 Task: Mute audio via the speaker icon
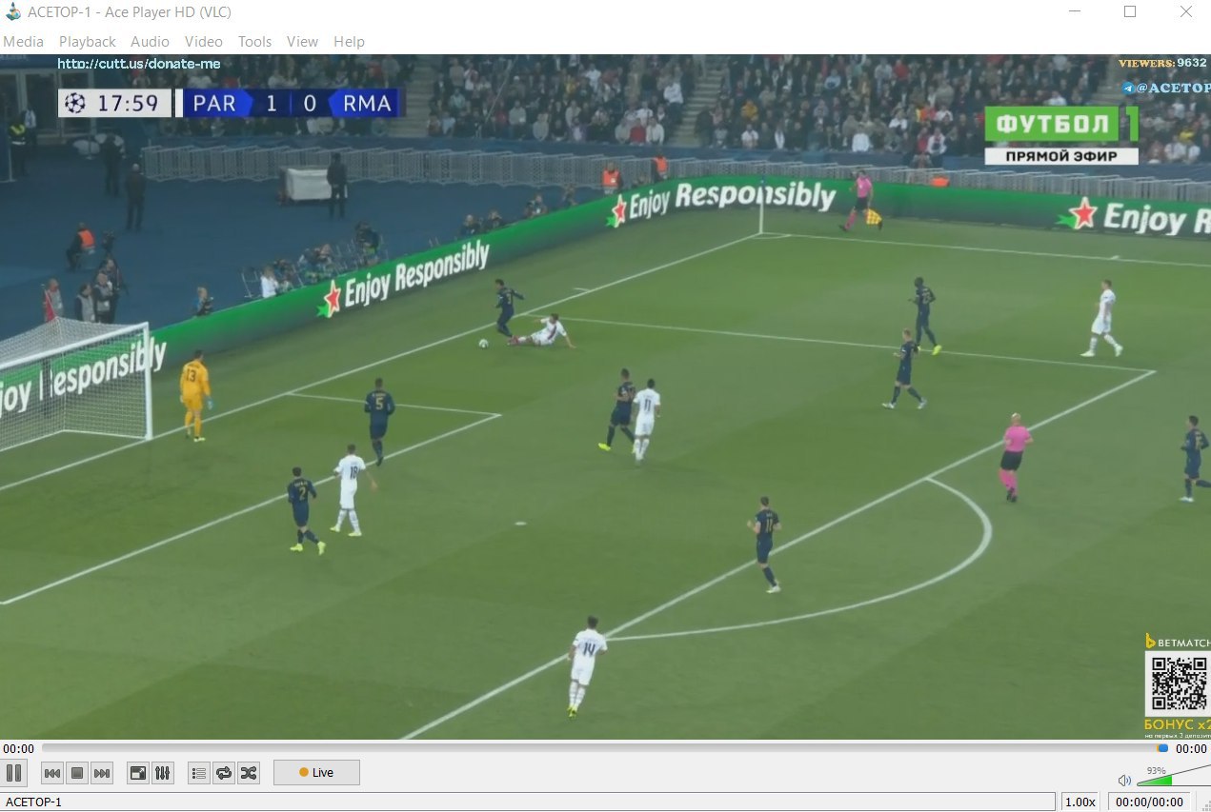pos(1124,780)
